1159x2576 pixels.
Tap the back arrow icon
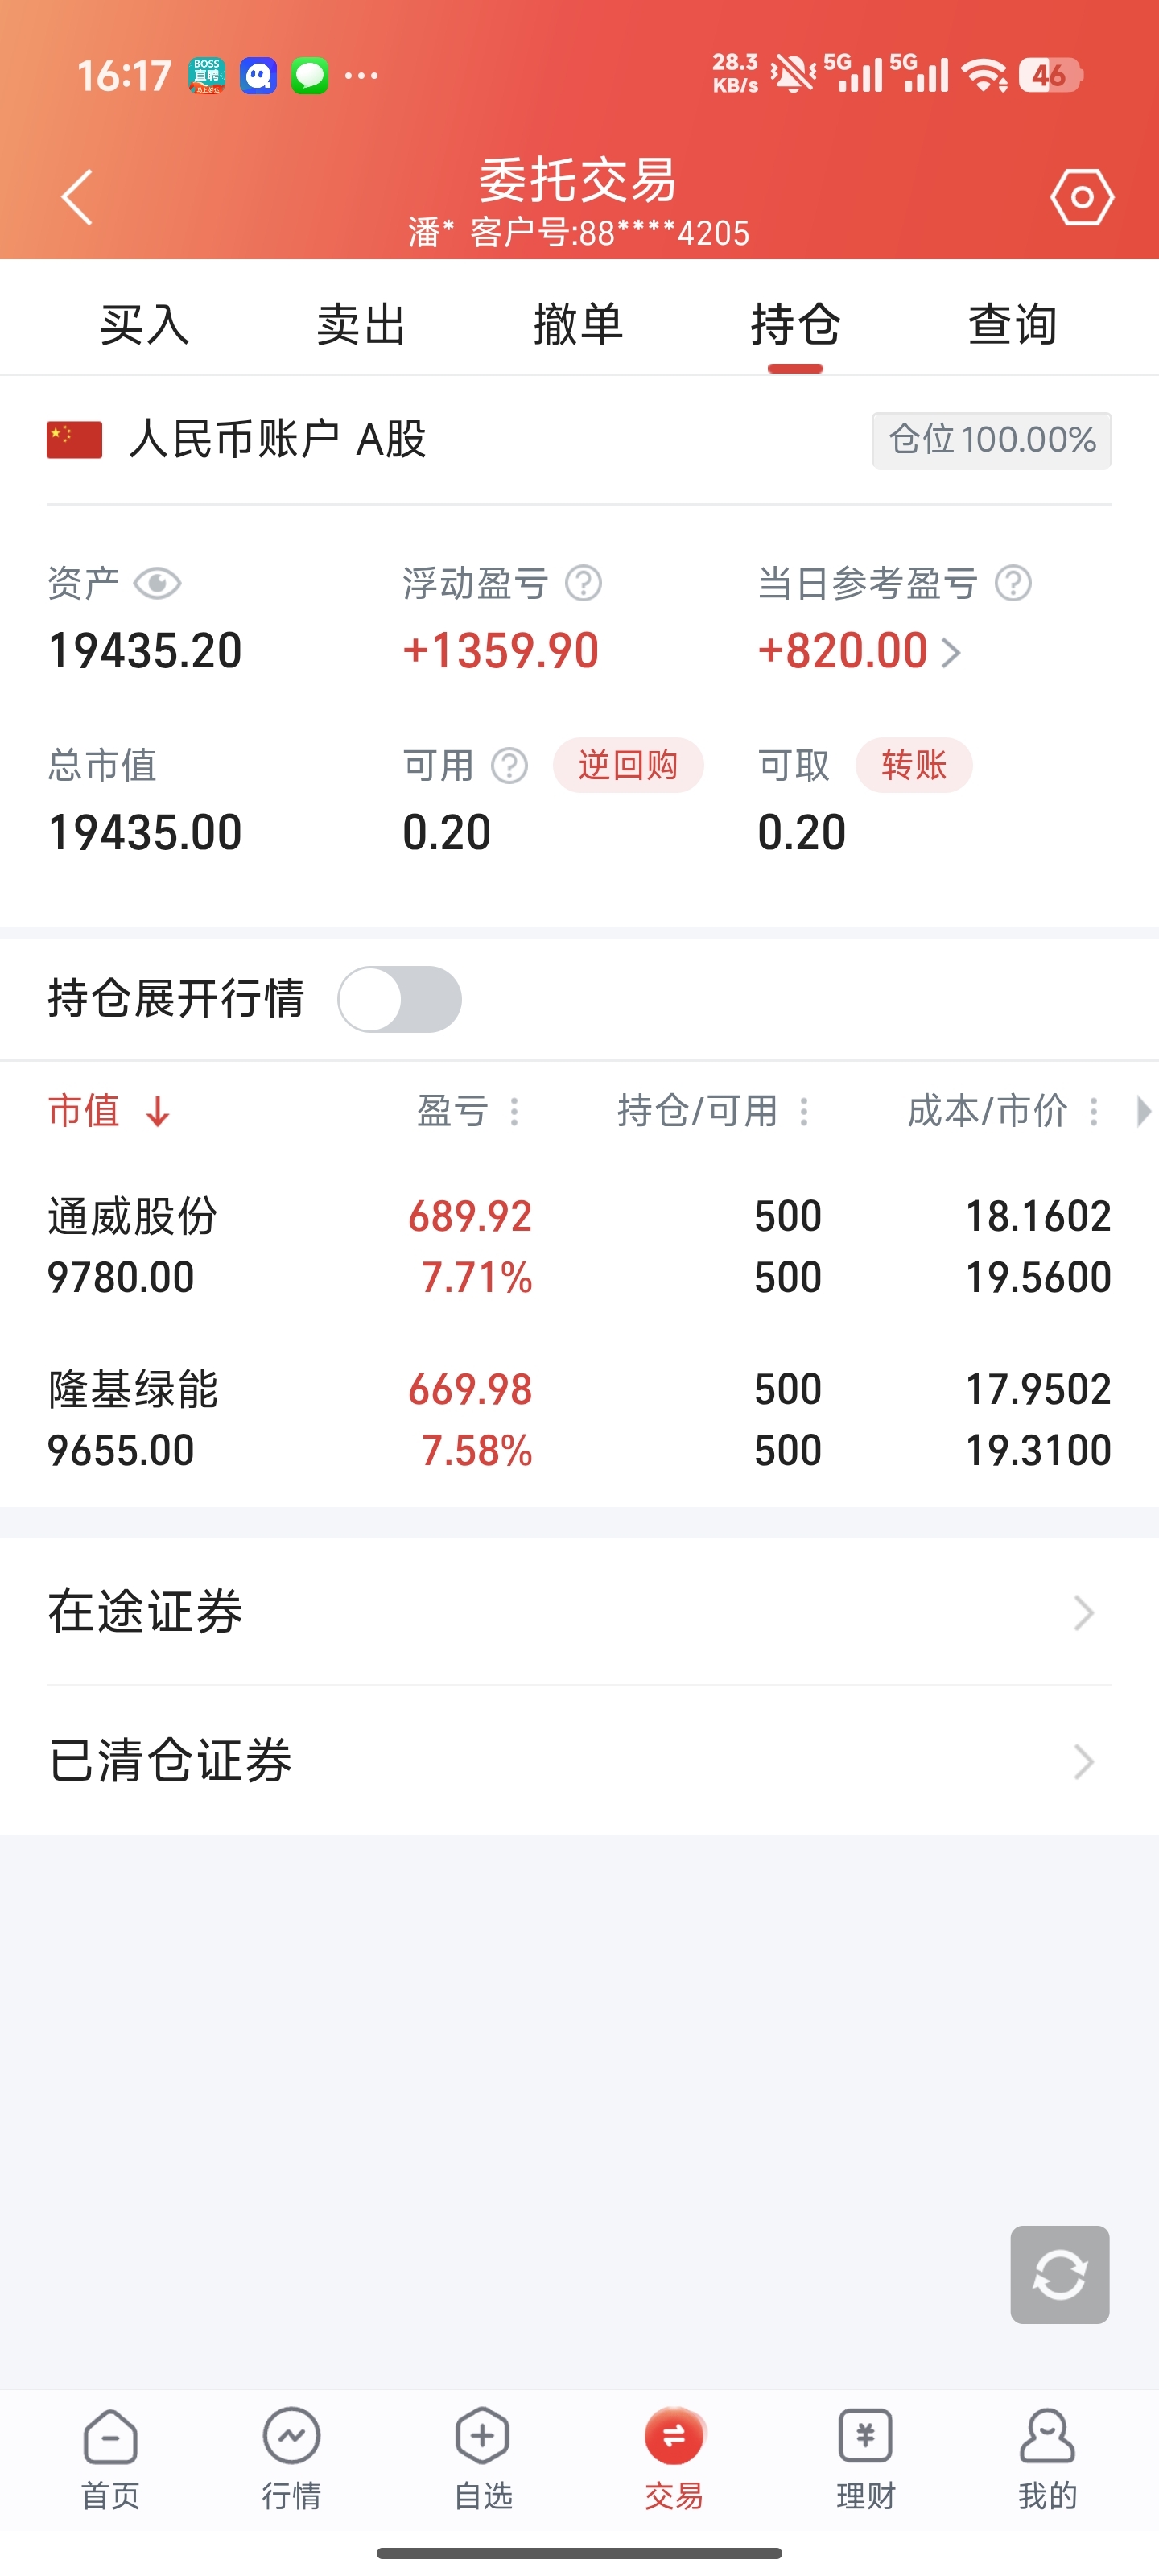(x=77, y=197)
